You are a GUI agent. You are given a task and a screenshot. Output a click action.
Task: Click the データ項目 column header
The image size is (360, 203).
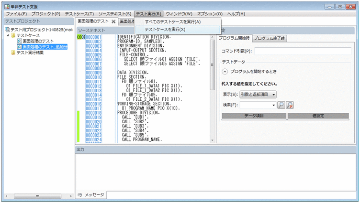tap(254, 116)
